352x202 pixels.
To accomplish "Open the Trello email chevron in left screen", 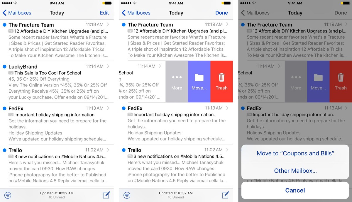I will [108, 150].
